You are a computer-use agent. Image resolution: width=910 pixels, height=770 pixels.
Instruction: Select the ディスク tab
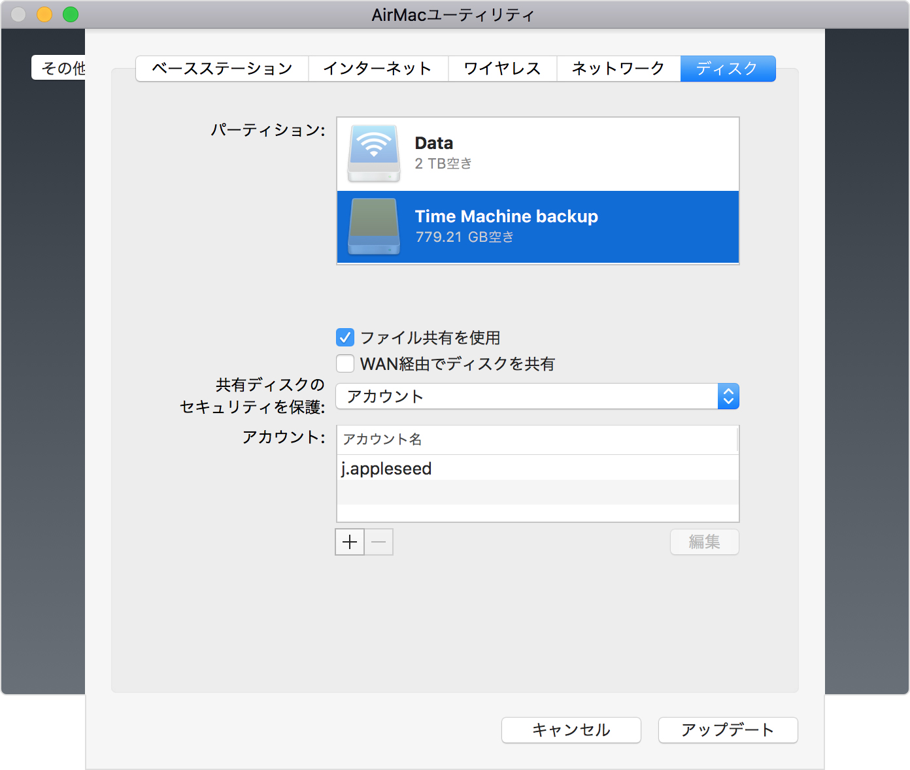728,69
